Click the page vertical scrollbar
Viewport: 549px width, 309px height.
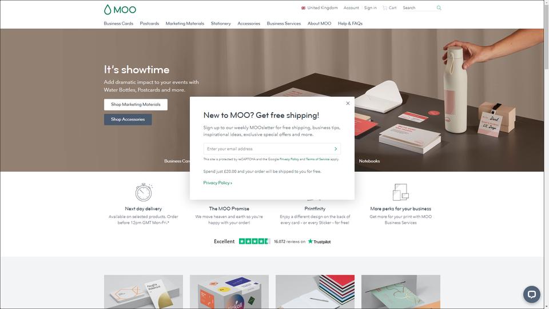[x=546, y=154]
